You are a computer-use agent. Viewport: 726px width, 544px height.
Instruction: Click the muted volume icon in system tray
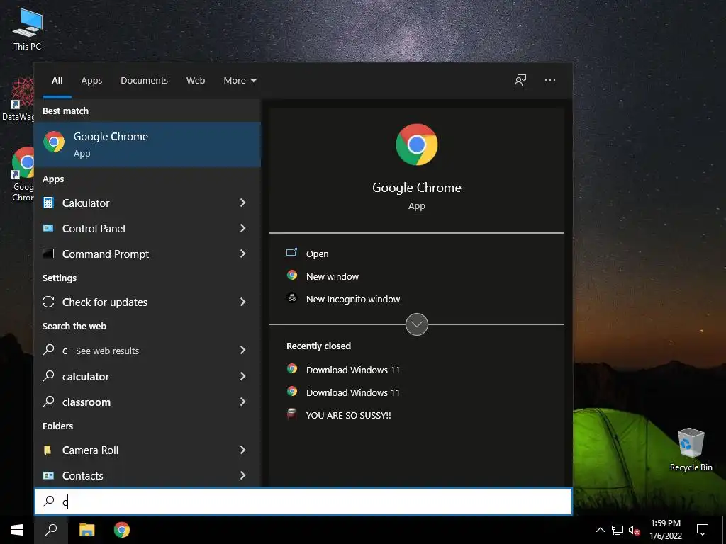point(635,531)
